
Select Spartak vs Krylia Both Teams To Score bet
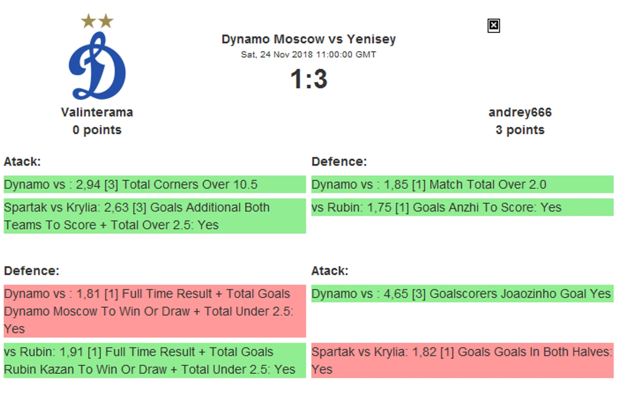155,216
